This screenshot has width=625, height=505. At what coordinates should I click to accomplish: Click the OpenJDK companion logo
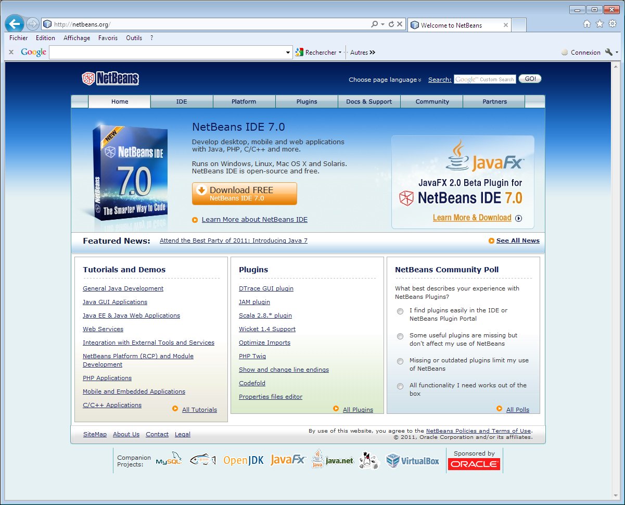tap(244, 460)
